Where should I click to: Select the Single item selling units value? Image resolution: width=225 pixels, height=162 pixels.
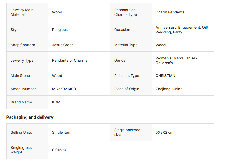[x=62, y=132]
